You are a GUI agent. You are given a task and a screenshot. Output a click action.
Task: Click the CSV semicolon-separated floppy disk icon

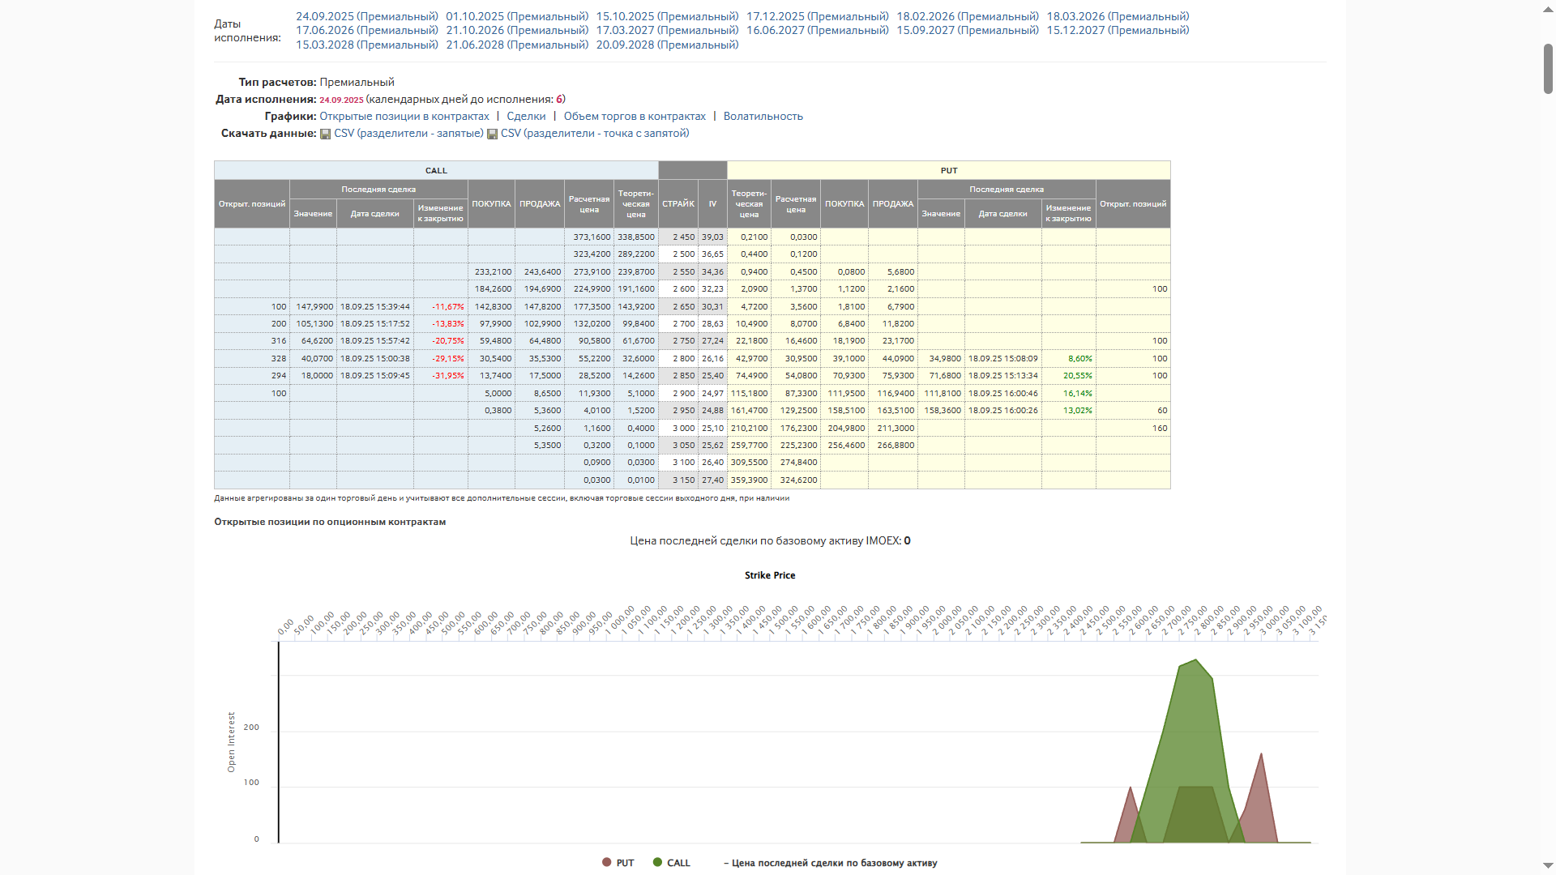click(492, 134)
